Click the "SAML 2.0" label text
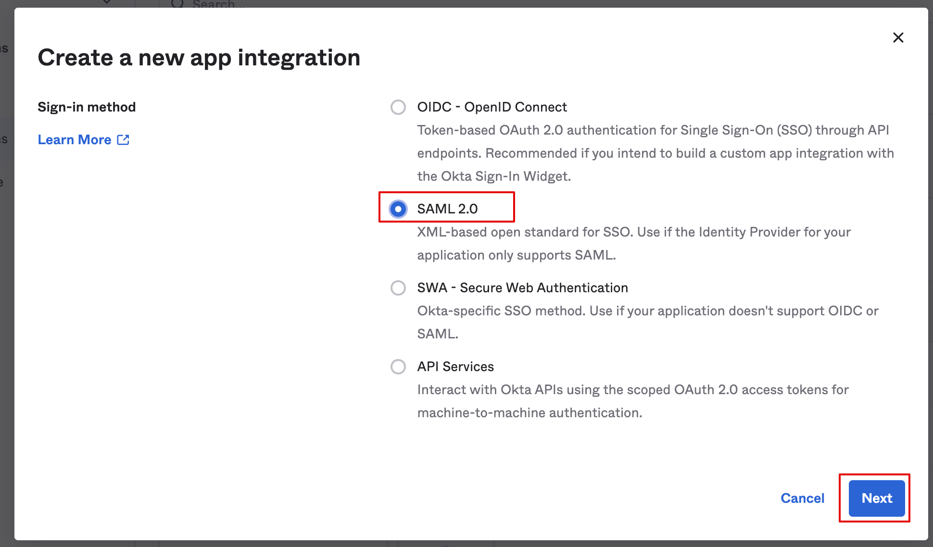Screen dimensions: 933x547 pyautogui.click(x=447, y=209)
